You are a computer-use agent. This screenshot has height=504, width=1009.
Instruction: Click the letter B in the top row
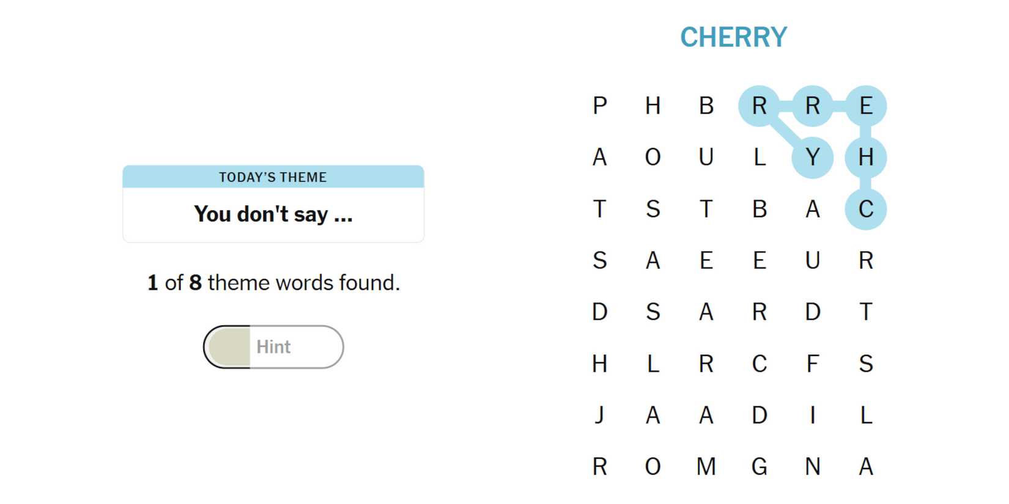click(x=706, y=106)
